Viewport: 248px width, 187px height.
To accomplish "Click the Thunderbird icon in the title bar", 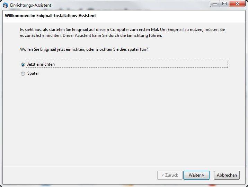I will 5,5.
